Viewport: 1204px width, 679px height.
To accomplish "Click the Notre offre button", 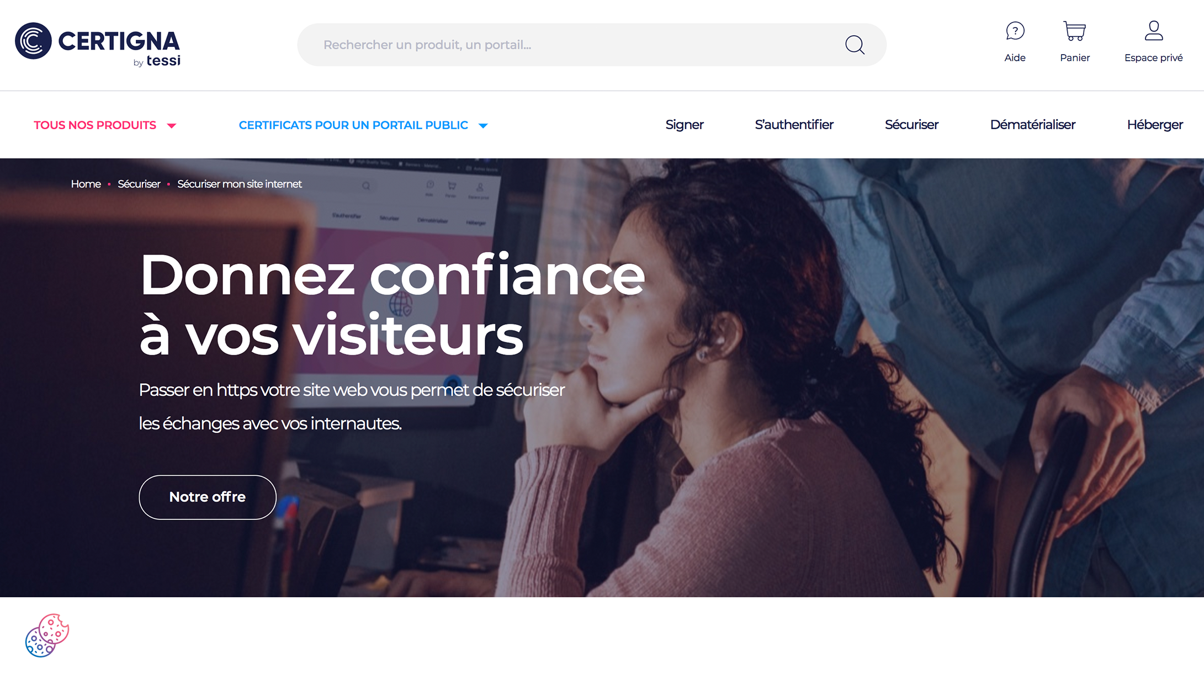I will 208,497.
